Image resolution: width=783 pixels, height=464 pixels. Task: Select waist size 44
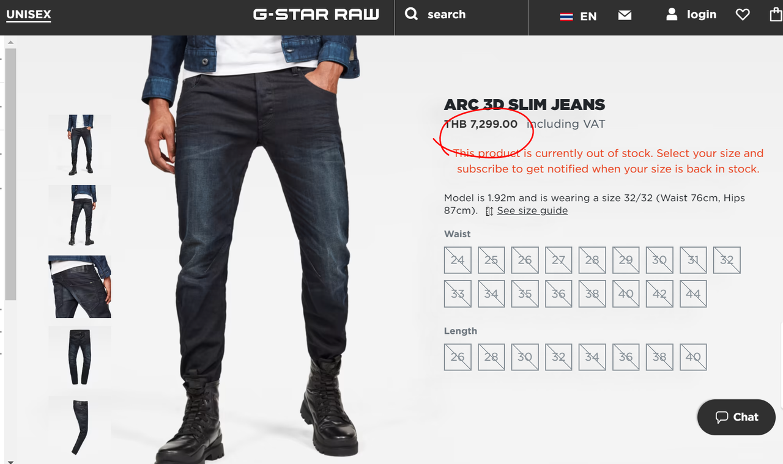click(693, 294)
